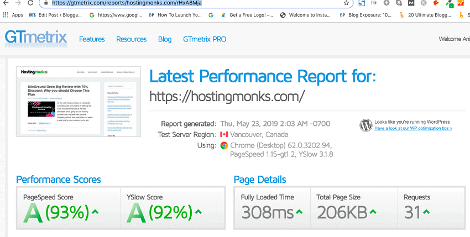Click the GTmetrix logo
The image size is (470, 237).
pyautogui.click(x=36, y=39)
